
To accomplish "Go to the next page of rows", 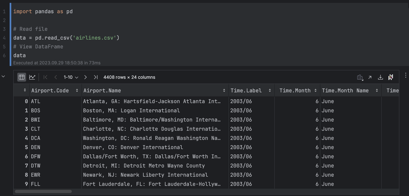I will (x=85, y=77).
